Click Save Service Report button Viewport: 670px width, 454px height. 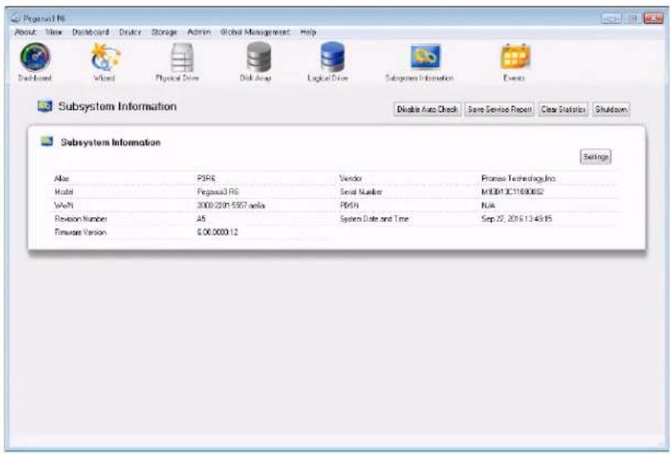pyautogui.click(x=499, y=109)
